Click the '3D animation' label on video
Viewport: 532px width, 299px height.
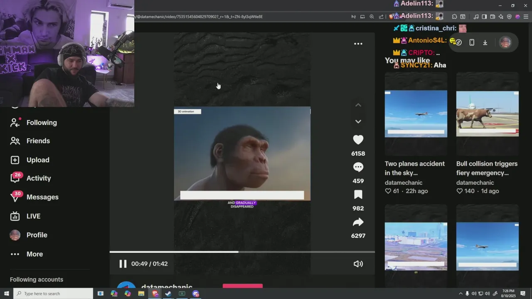point(187,111)
